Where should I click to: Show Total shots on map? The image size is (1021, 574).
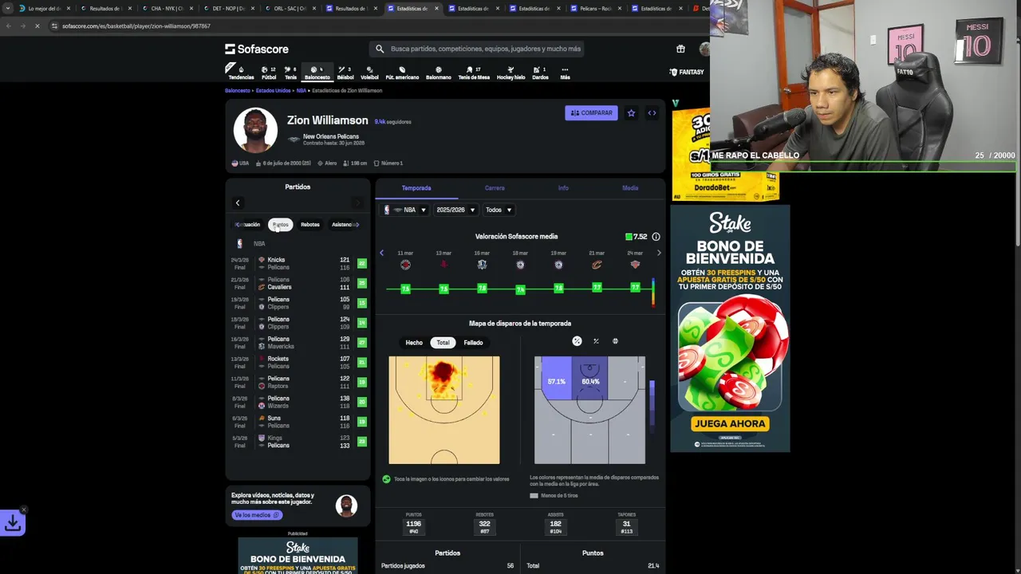click(x=443, y=343)
